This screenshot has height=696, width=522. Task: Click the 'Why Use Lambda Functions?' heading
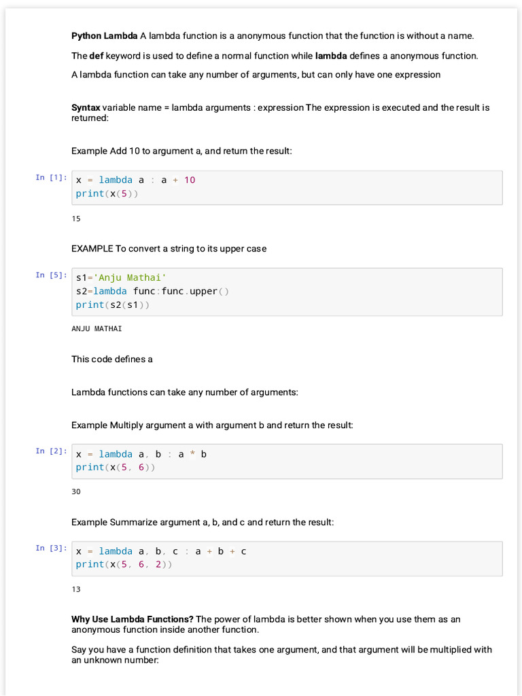tap(133, 619)
